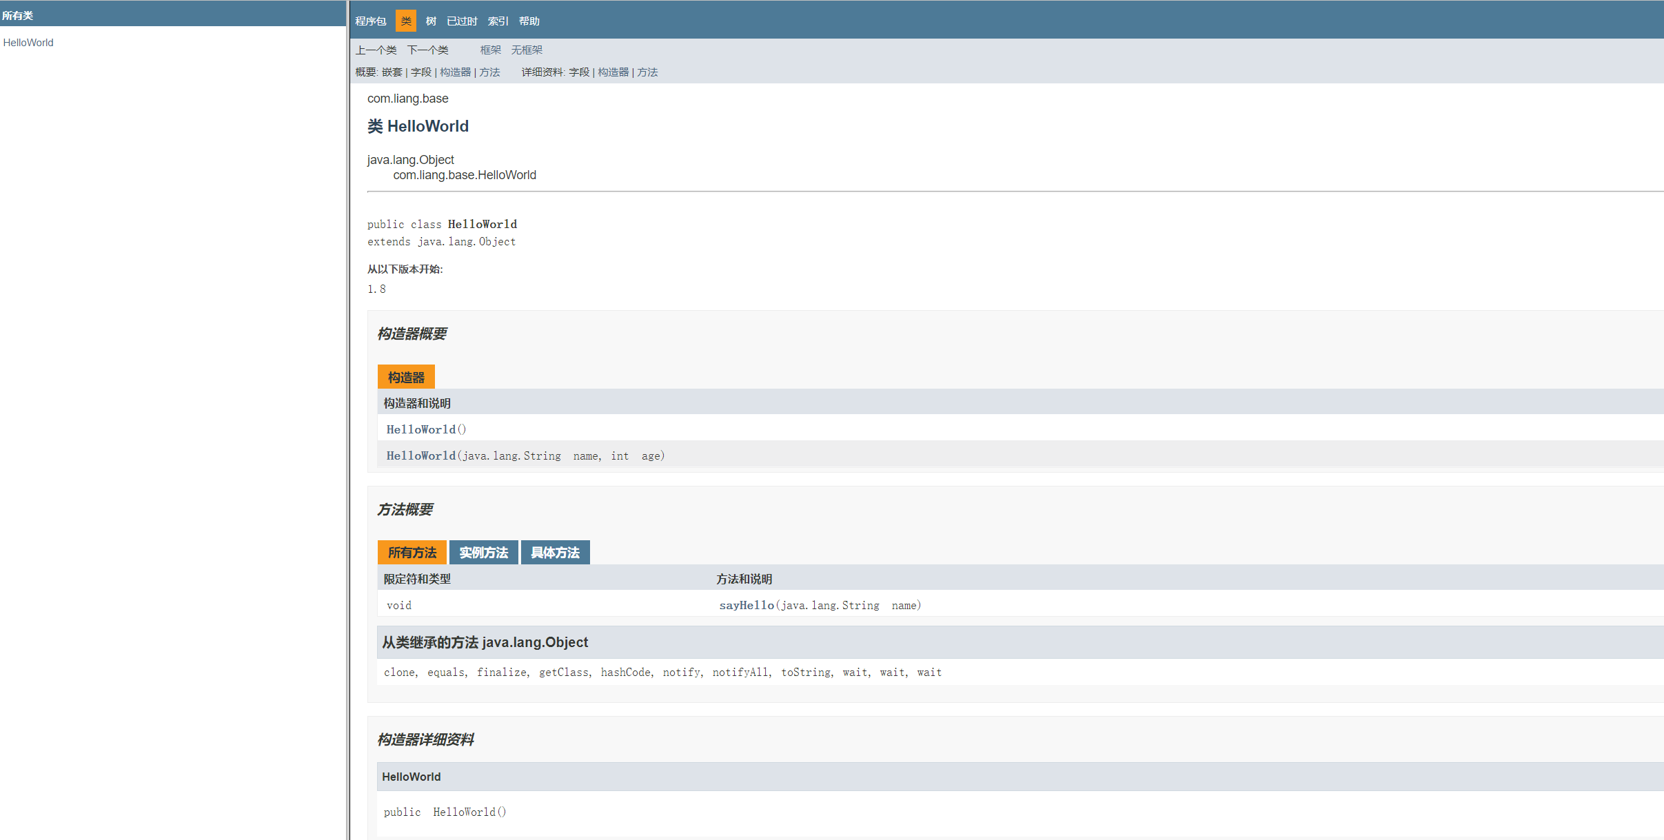
Task: Click the 框架 frames link
Action: click(x=490, y=50)
